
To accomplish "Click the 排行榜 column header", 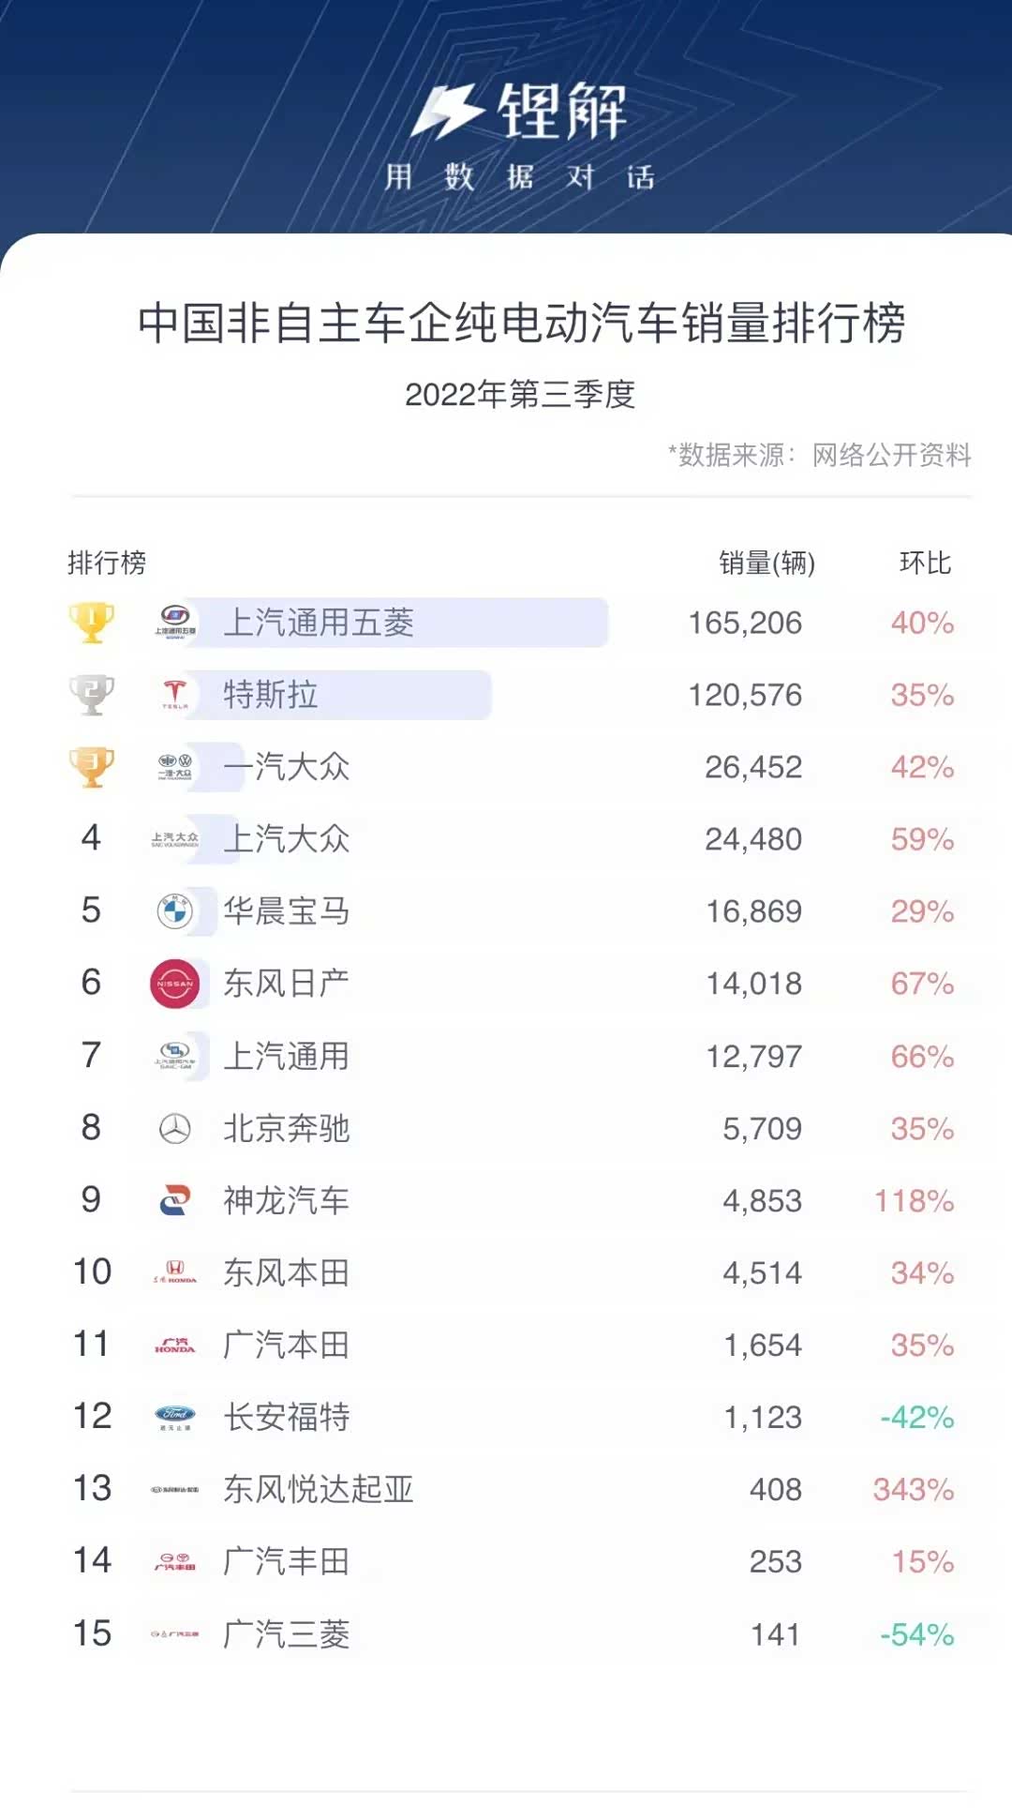I will coord(107,563).
